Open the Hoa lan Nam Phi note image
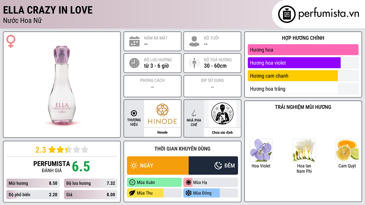The width and height of the screenshot is (365, 205). pos(304,151)
